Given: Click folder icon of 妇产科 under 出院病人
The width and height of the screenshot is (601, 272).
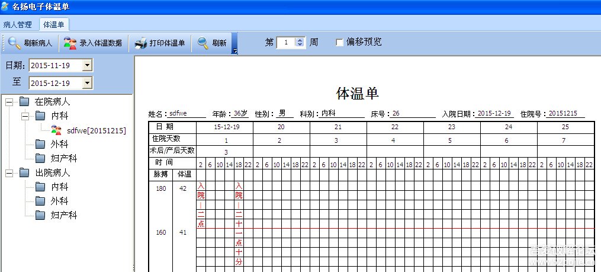Looking at the screenshot, I should [x=40, y=215].
